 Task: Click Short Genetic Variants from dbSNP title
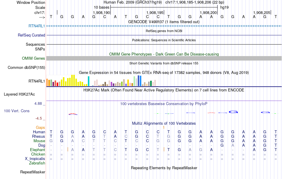tap(164, 63)
